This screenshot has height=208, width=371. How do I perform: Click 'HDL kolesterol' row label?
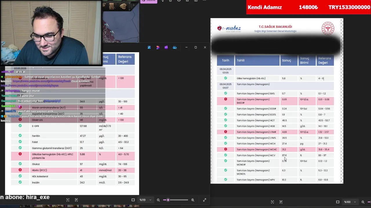40,176
